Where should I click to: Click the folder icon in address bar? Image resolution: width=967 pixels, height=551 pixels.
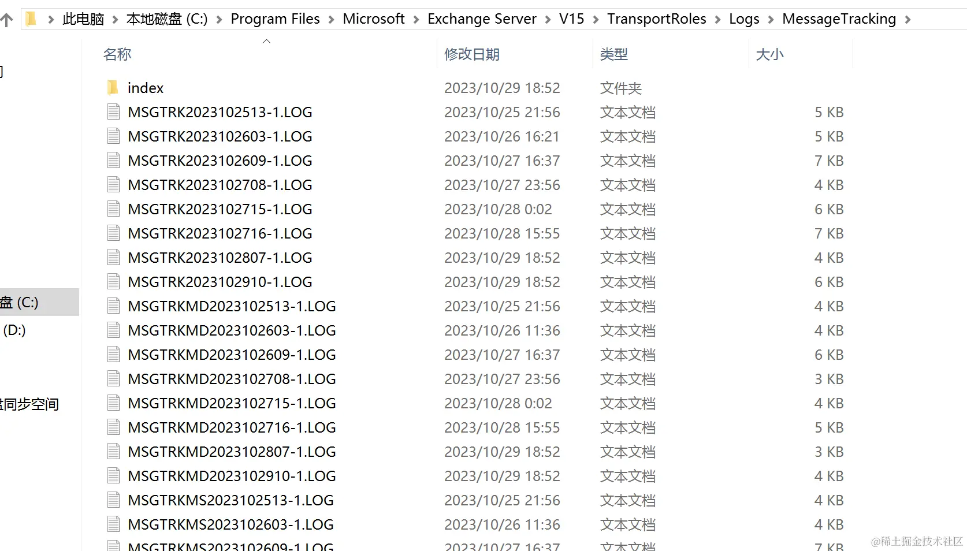click(31, 19)
